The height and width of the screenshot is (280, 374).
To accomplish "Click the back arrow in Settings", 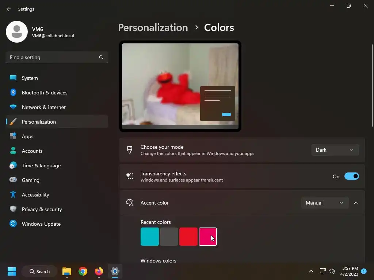I will click(9, 9).
